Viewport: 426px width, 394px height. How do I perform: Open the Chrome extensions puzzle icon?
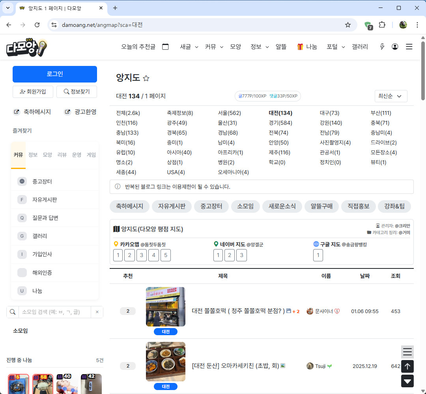381,25
